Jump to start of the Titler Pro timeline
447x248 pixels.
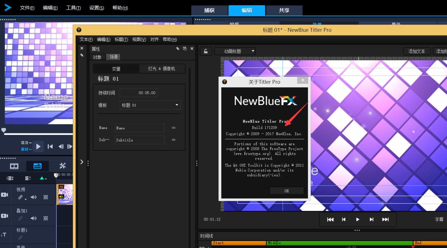330,220
